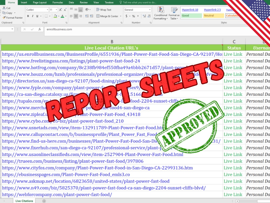This screenshot has width=270, height=203.
Task: Open the Calibri font name dropdown
Action: 48,10
